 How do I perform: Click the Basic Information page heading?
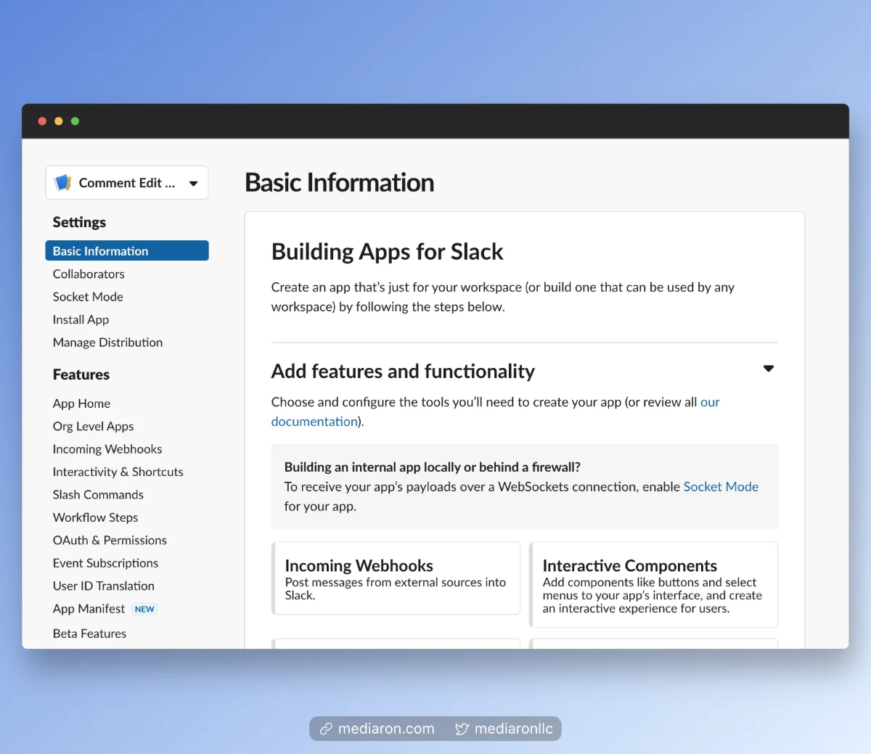coord(340,183)
